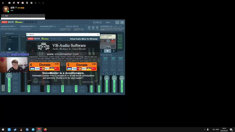Click the ring icon in QQ toolbar
This screenshot has height=132, width=235.
[x=27, y=3]
